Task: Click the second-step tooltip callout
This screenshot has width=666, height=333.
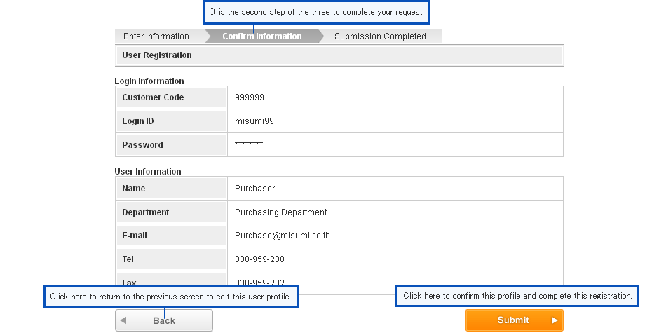Action: click(317, 12)
